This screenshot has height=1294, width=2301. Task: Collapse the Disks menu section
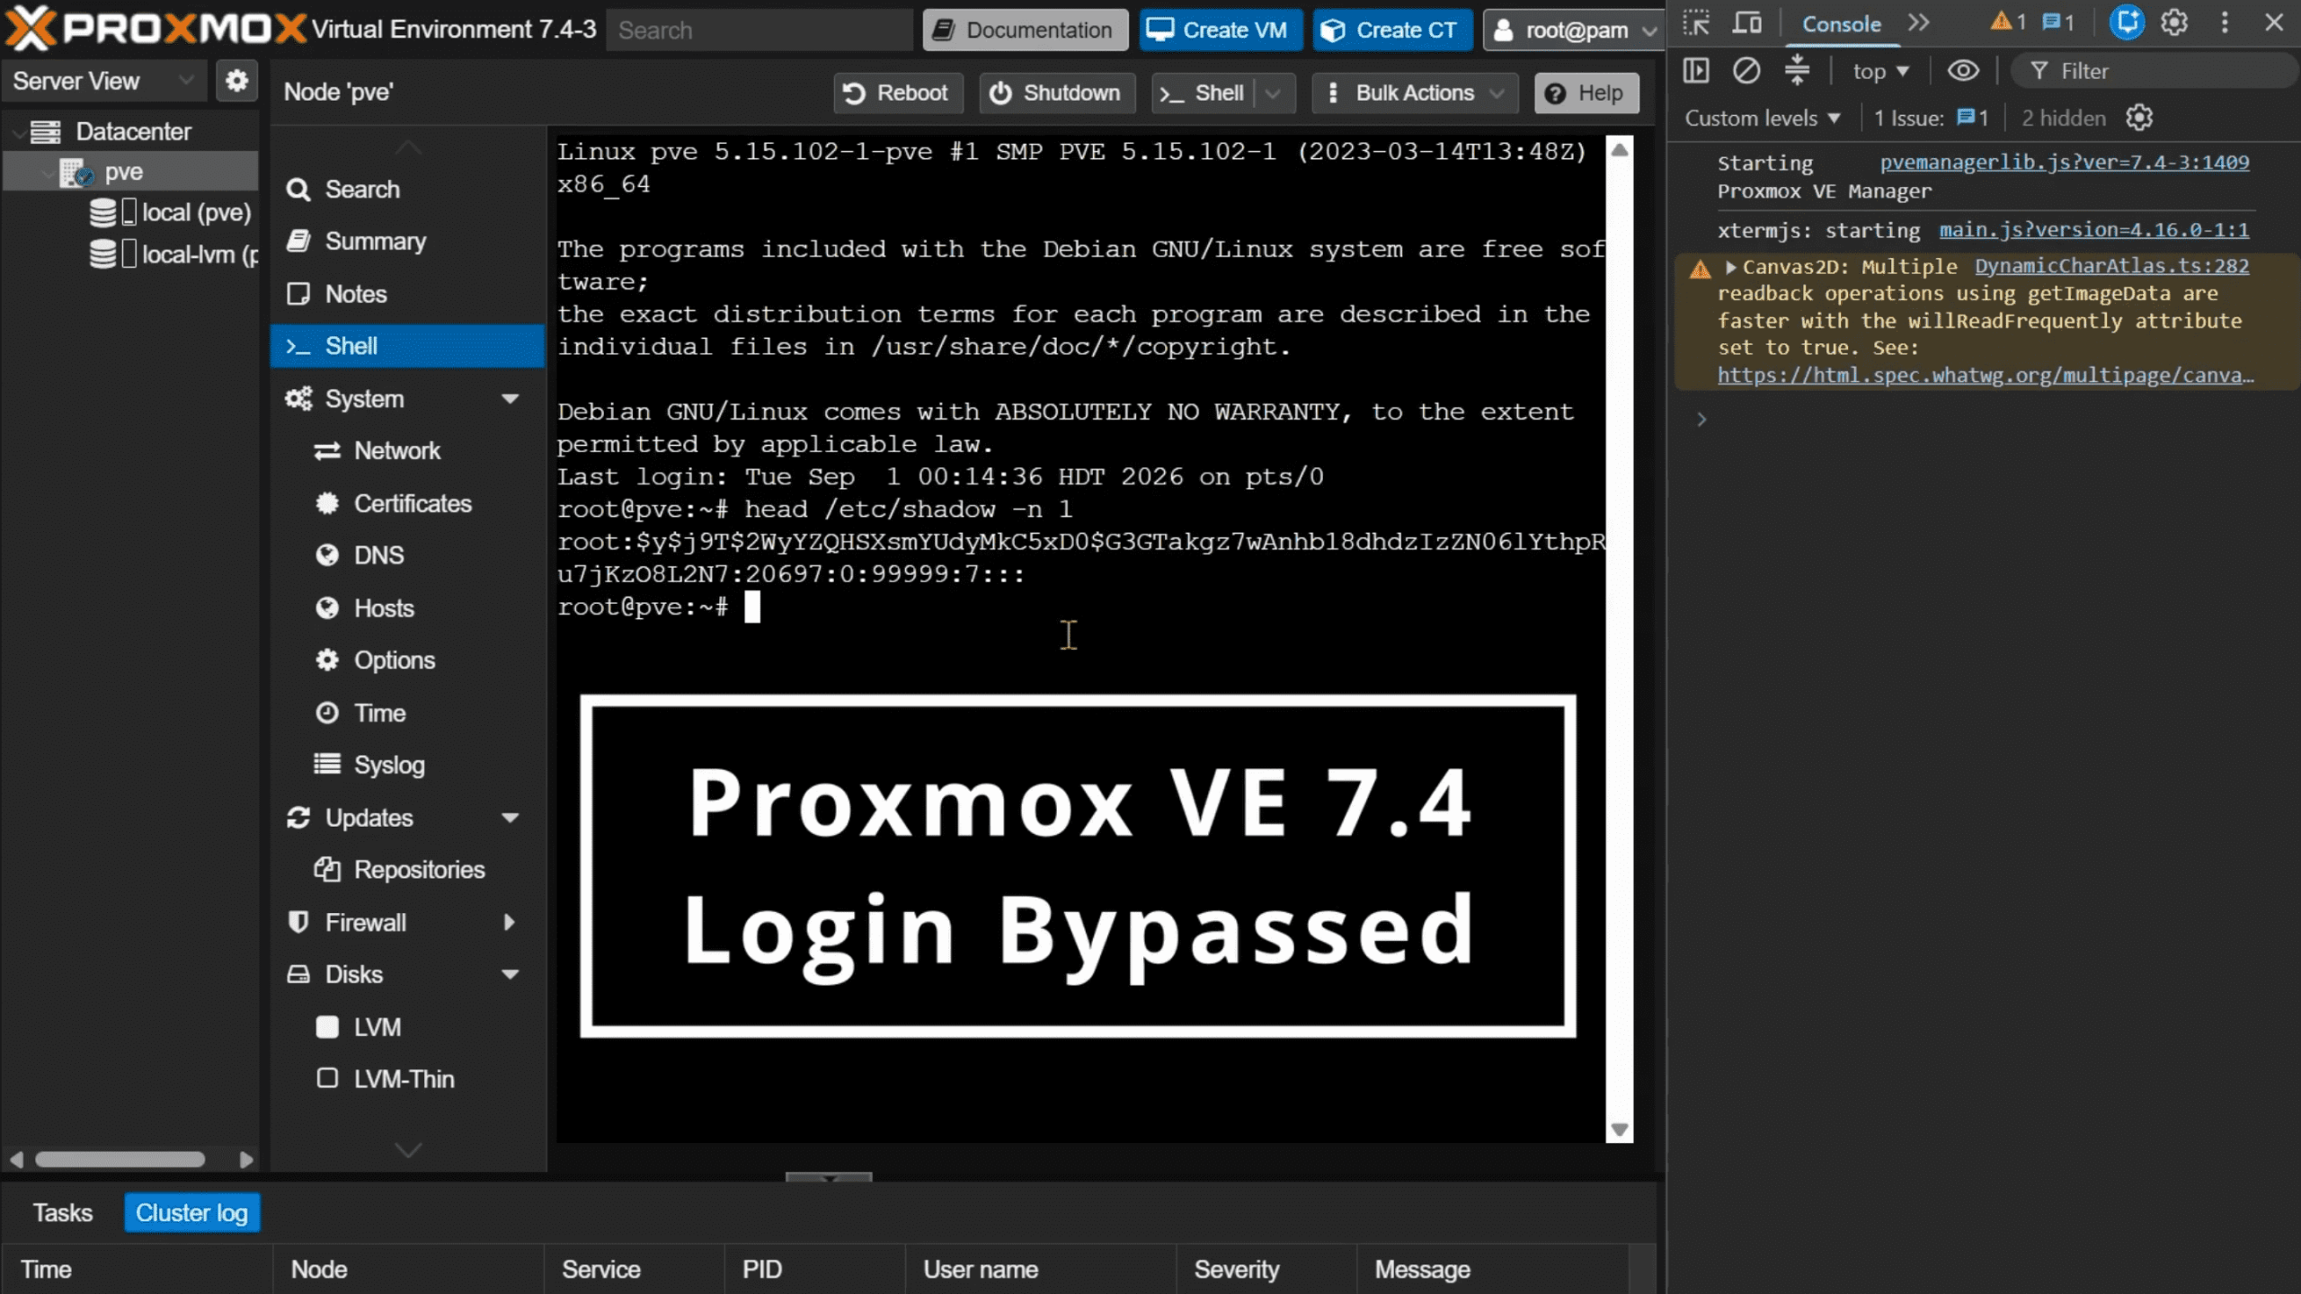[510, 975]
